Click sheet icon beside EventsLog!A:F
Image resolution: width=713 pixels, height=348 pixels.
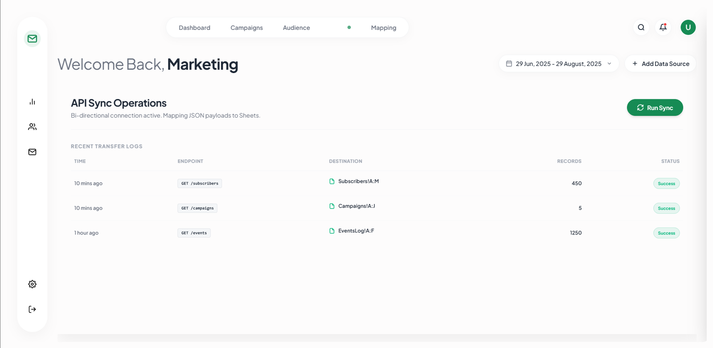click(332, 231)
